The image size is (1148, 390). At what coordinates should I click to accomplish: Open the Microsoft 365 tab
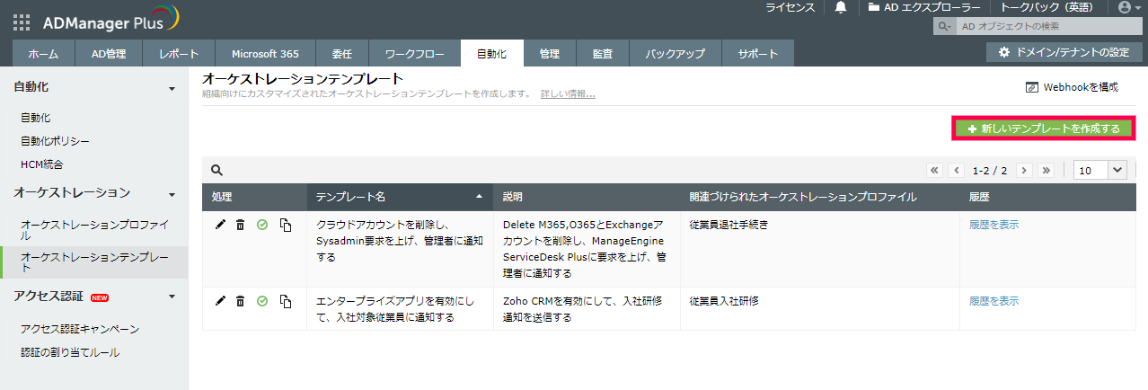coord(265,54)
